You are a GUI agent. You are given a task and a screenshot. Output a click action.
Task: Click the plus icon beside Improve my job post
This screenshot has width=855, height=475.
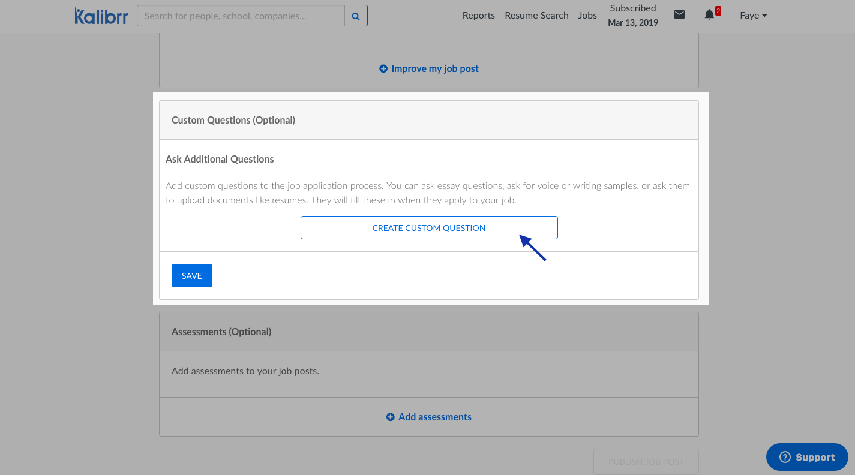pos(383,68)
